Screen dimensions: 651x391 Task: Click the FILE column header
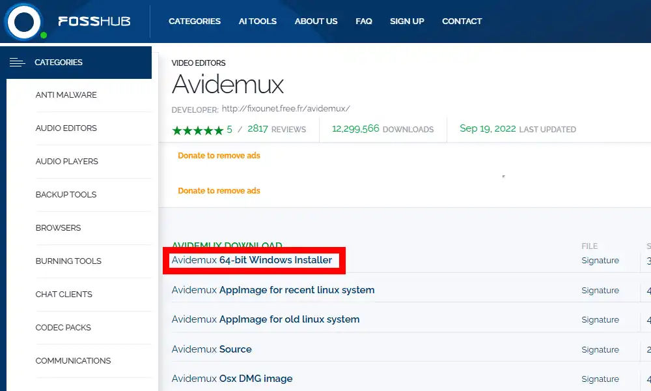point(590,246)
